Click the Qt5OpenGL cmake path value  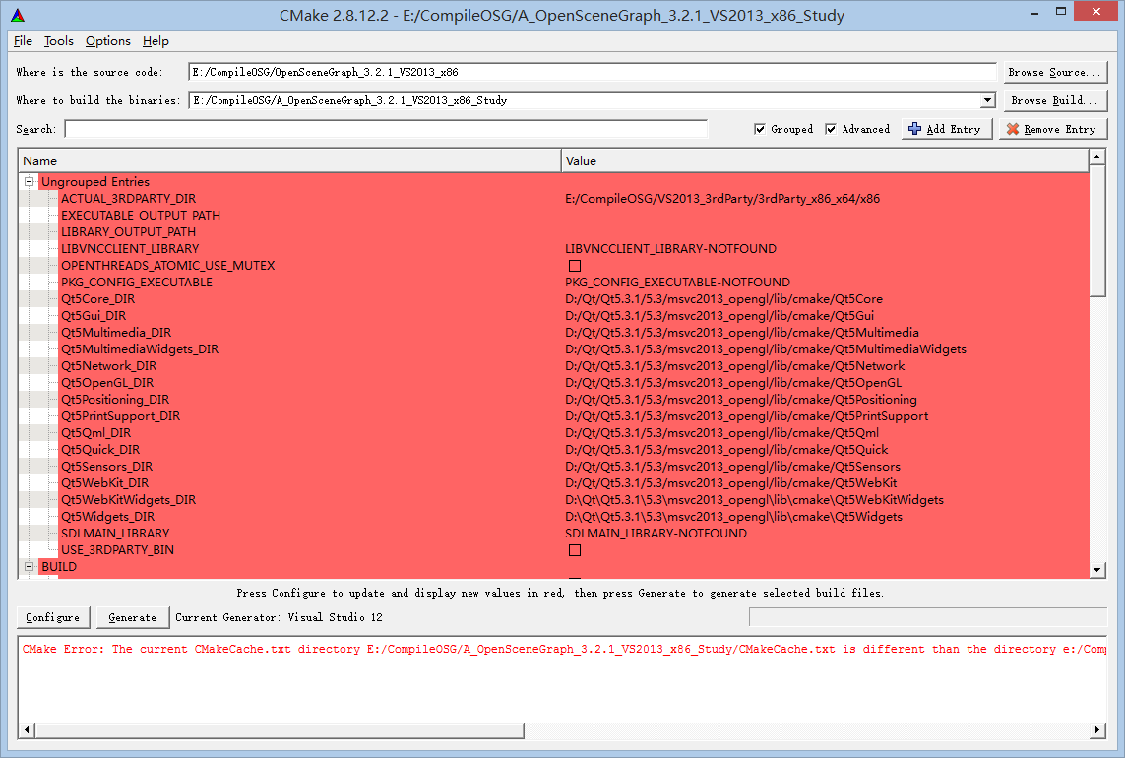coord(733,383)
